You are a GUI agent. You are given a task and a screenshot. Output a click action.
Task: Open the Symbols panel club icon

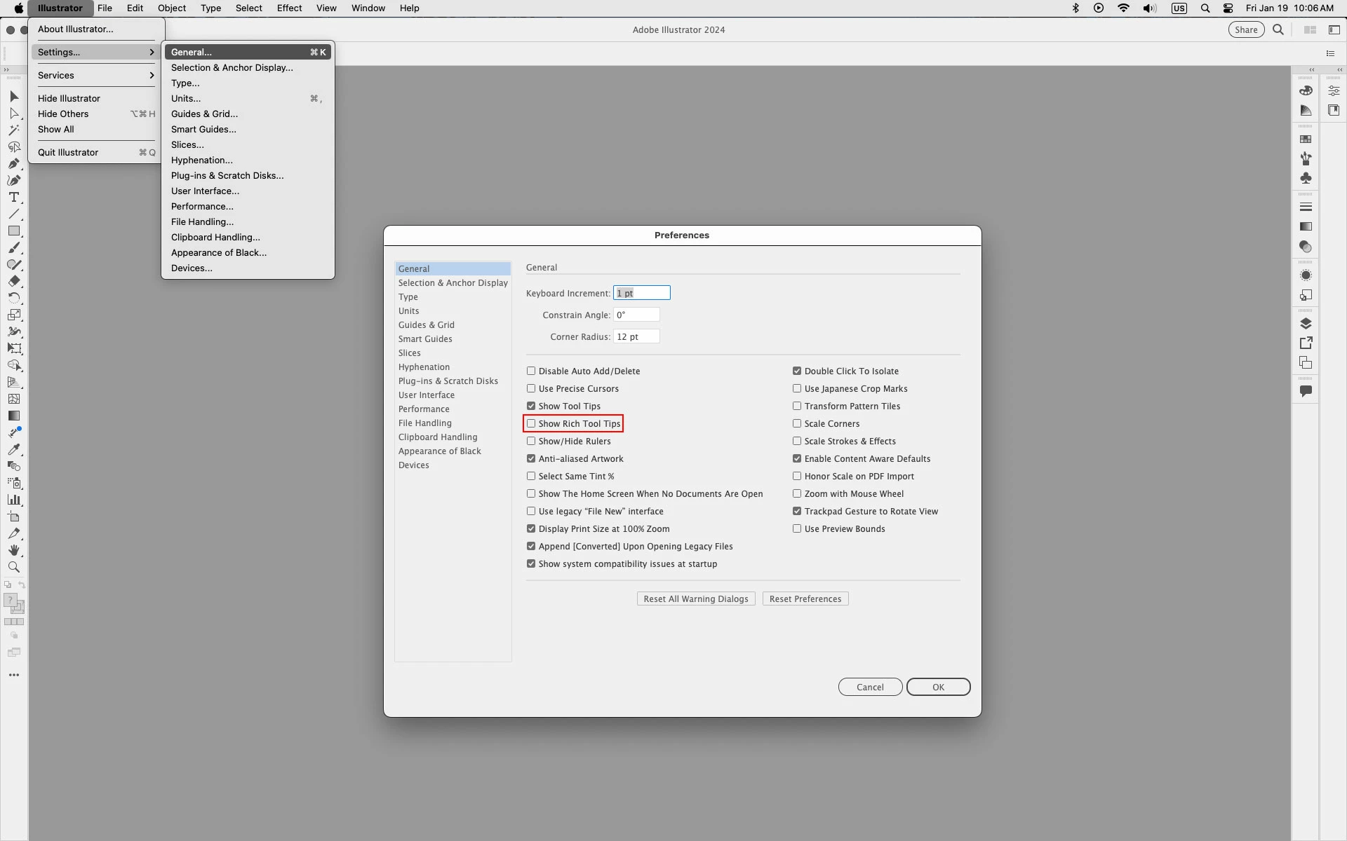pyautogui.click(x=1306, y=178)
